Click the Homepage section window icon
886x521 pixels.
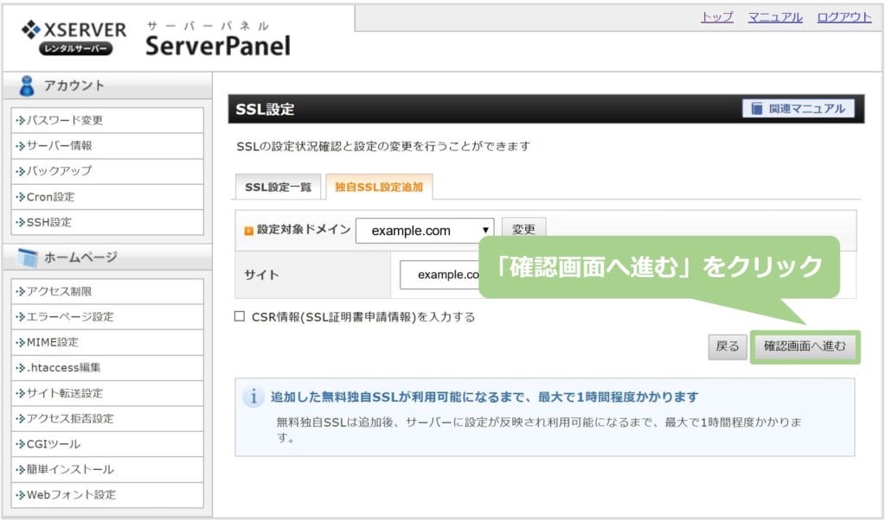click(28, 257)
